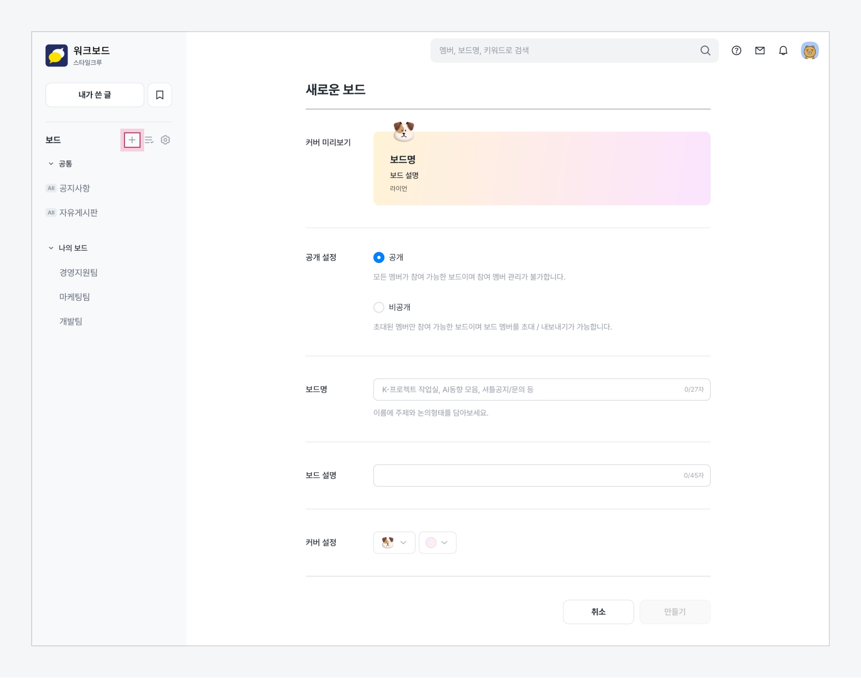Collapse the 나의 보드 group
The width and height of the screenshot is (861, 678).
[51, 248]
